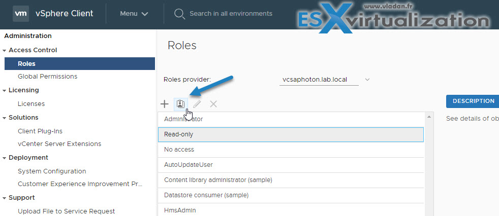Click the VMware vm logo icon
499x216 pixels.
[x=21, y=14]
